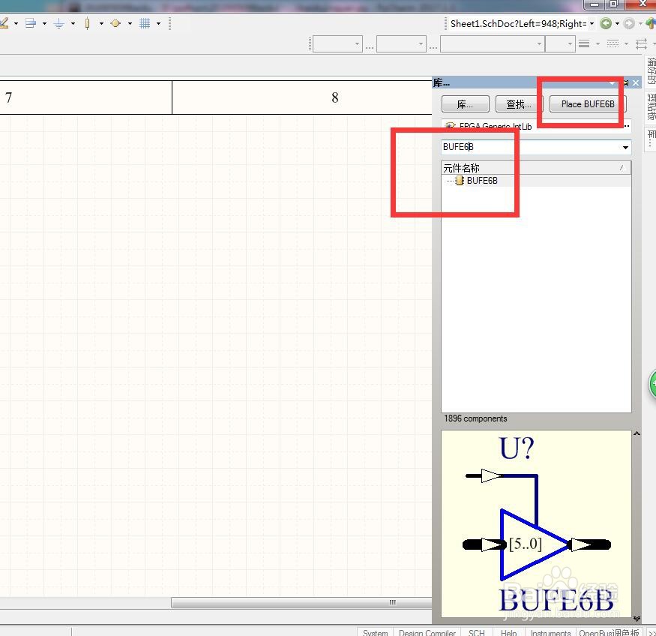Click the 查找... search button
The width and height of the screenshot is (656, 636).
pos(519,104)
